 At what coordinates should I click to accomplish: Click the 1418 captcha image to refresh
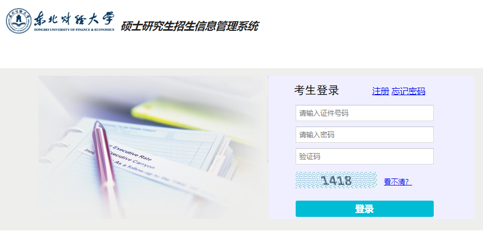click(336, 180)
